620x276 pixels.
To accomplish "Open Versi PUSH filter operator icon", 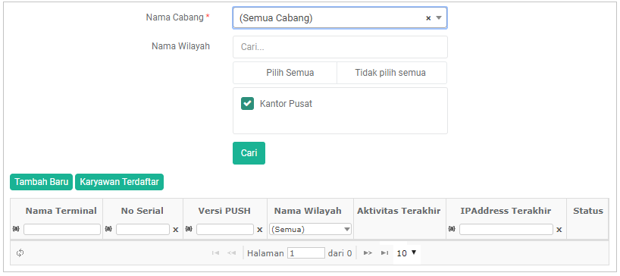I will pyautogui.click(x=189, y=228).
